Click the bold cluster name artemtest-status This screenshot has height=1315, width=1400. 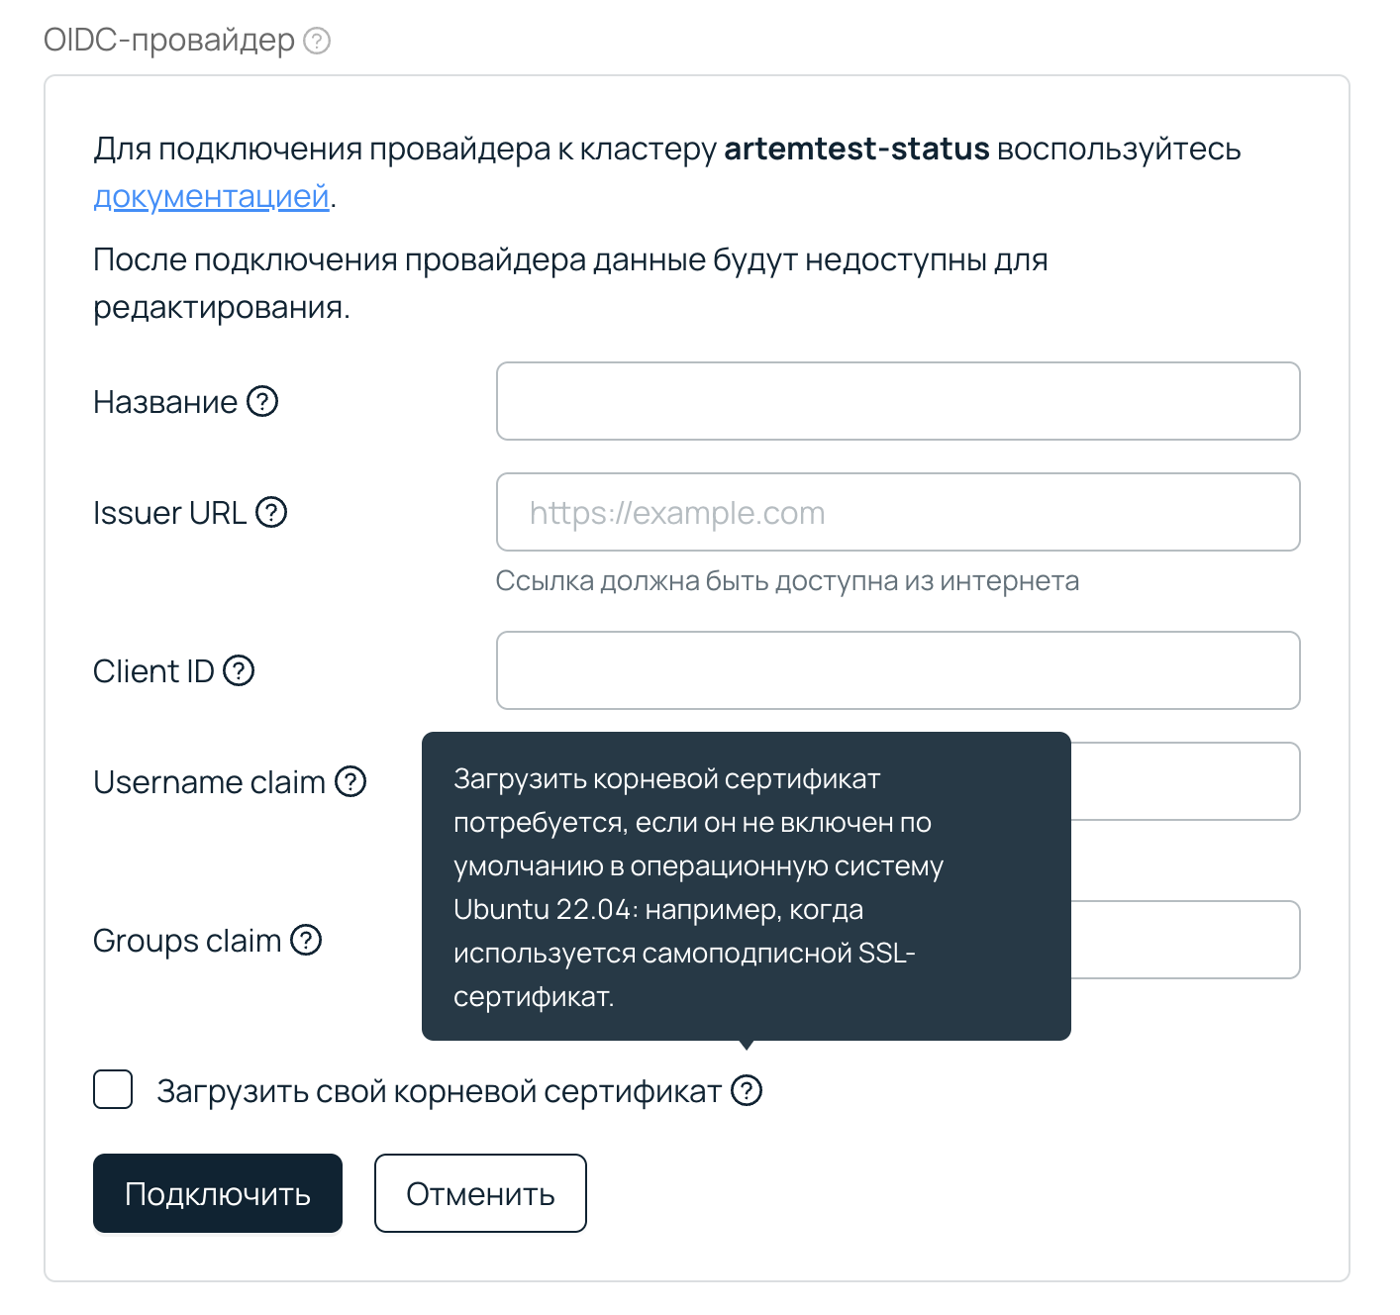[x=856, y=149]
